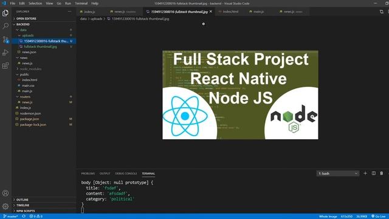The width and height of the screenshot is (389, 219).
Task: Click the 615x350 image size status entry
Action: click(346, 217)
